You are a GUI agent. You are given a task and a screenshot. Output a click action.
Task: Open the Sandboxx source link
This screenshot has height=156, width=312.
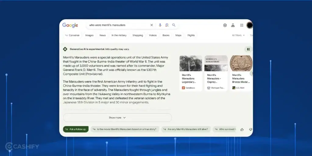coord(188,88)
